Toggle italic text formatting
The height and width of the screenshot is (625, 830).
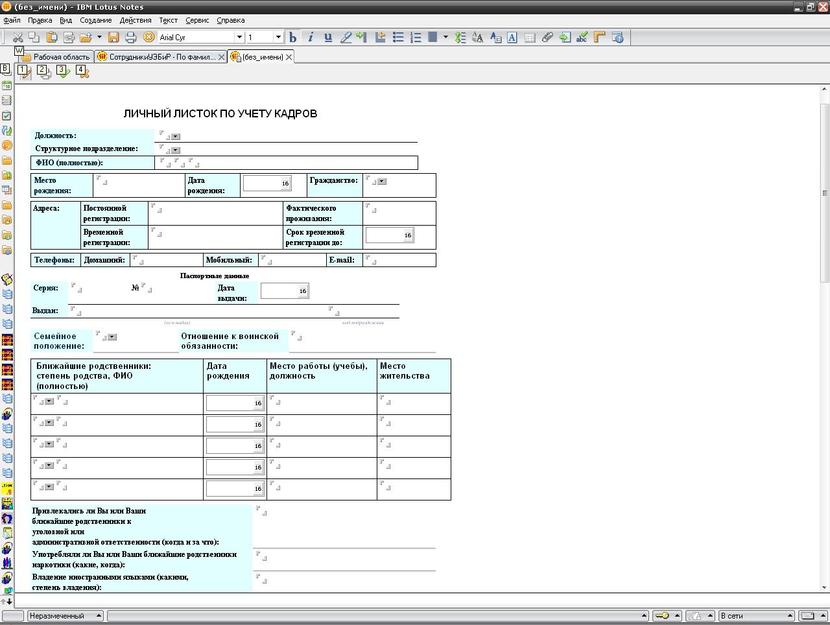point(311,38)
